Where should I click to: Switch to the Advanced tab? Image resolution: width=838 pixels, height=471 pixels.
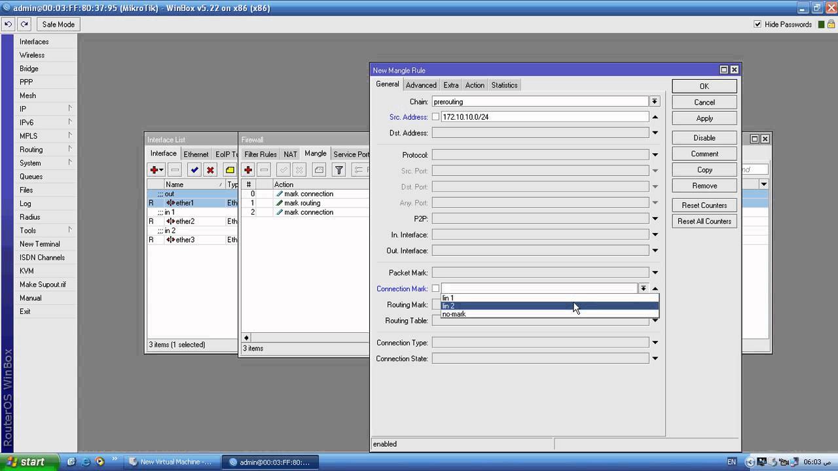(421, 85)
